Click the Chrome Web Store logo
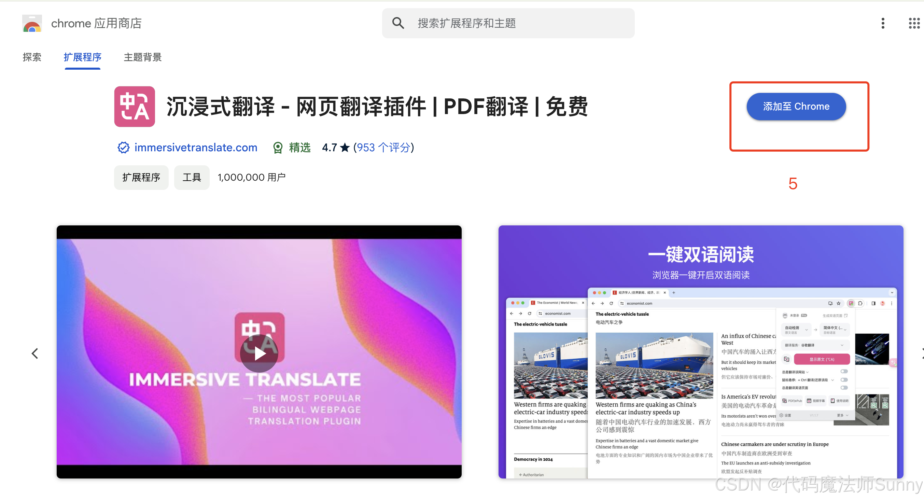Viewport: 924px width, 500px height. point(32,23)
